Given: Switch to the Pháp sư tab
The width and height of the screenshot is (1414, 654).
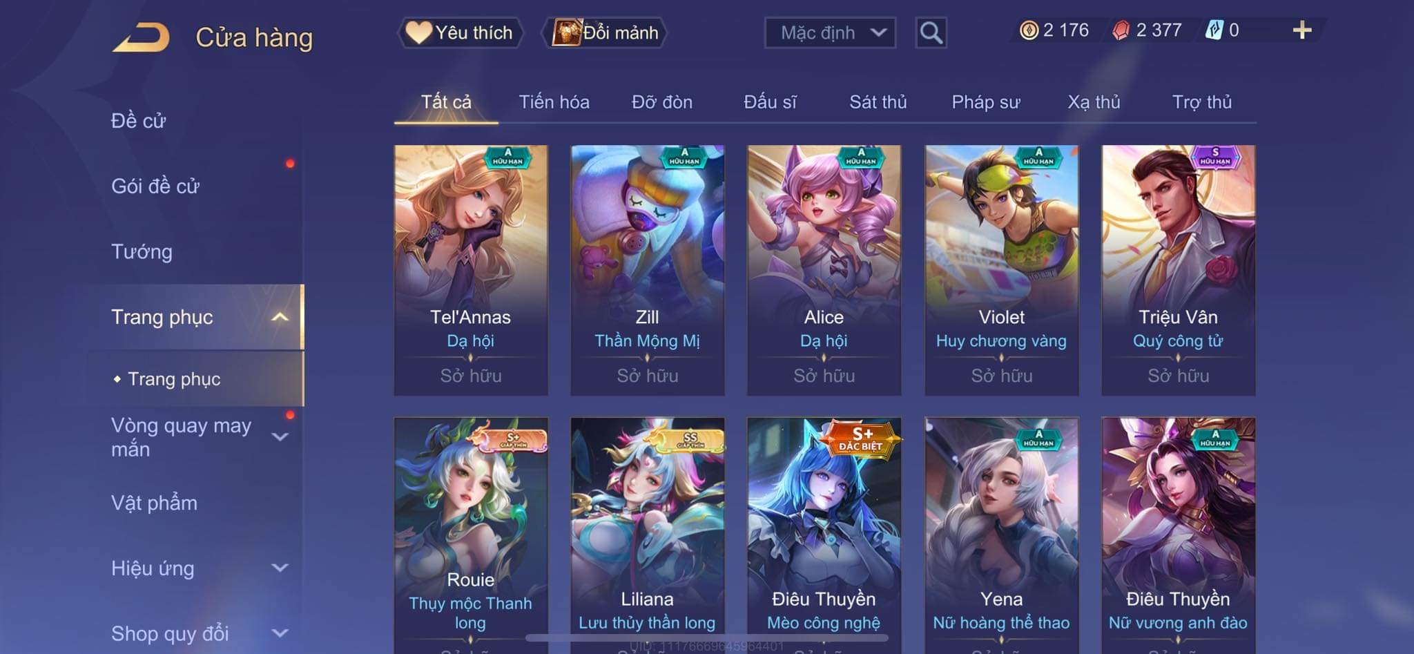Looking at the screenshot, I should (x=985, y=102).
